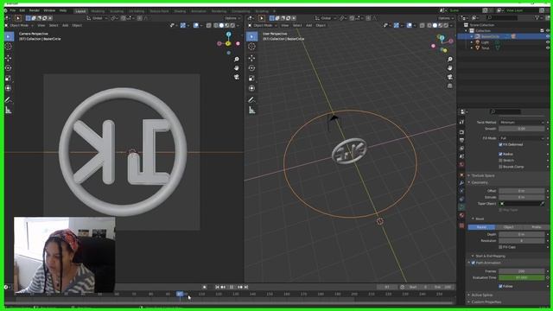The image size is (553, 311).
Task: Select the Object bevel mode button
Action: pos(509,227)
